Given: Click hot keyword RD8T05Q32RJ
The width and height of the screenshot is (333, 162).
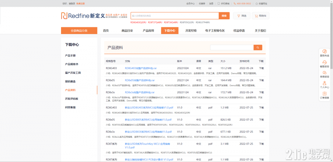Looking at the screenshot, I should point(187,22).
